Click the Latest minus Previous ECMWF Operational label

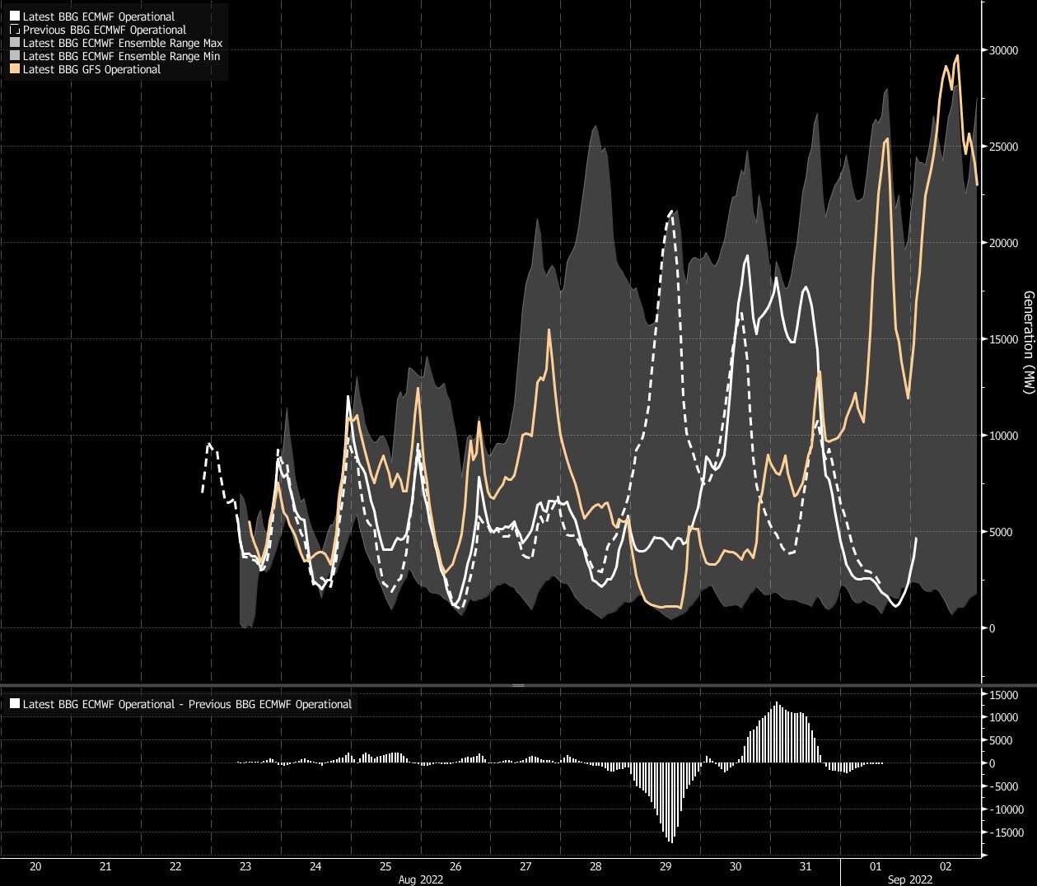[x=187, y=704]
